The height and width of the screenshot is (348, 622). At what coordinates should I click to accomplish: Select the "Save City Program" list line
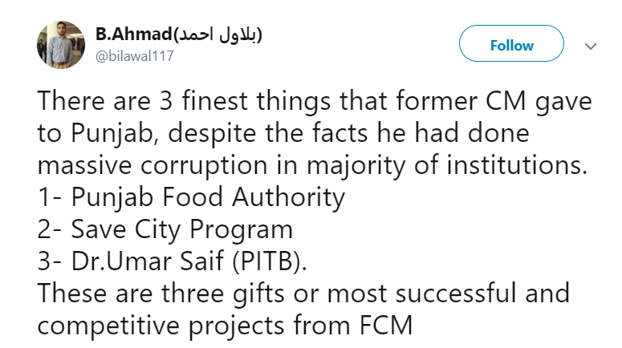click(x=165, y=229)
